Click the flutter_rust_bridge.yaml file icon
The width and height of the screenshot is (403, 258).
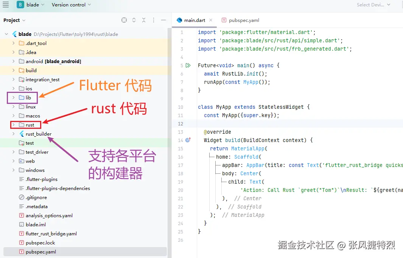click(22, 234)
